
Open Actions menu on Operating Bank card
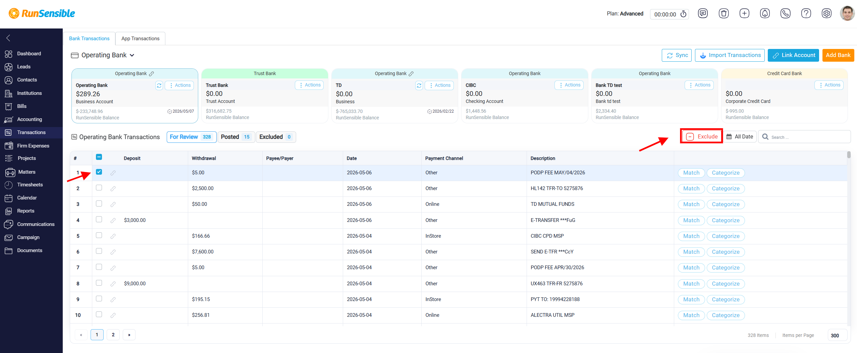click(180, 85)
